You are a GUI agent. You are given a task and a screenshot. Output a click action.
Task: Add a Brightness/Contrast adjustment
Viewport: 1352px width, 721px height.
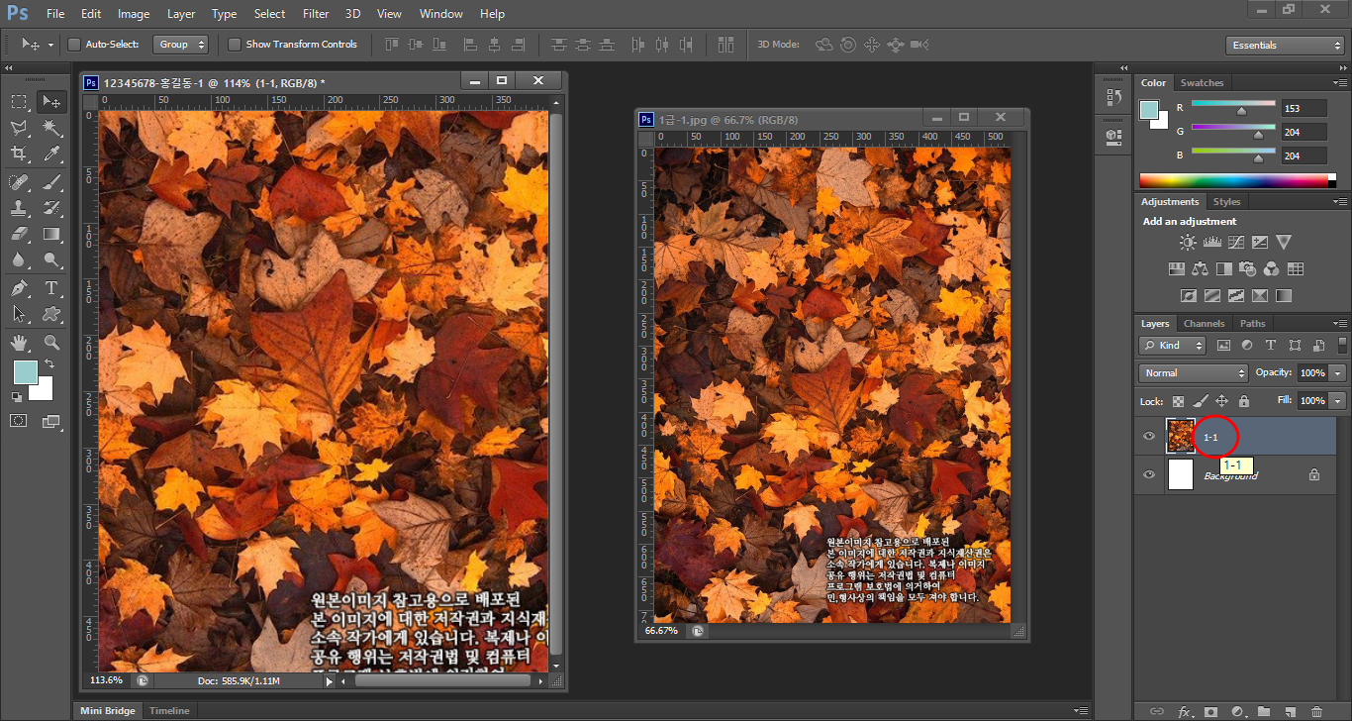[1188, 242]
